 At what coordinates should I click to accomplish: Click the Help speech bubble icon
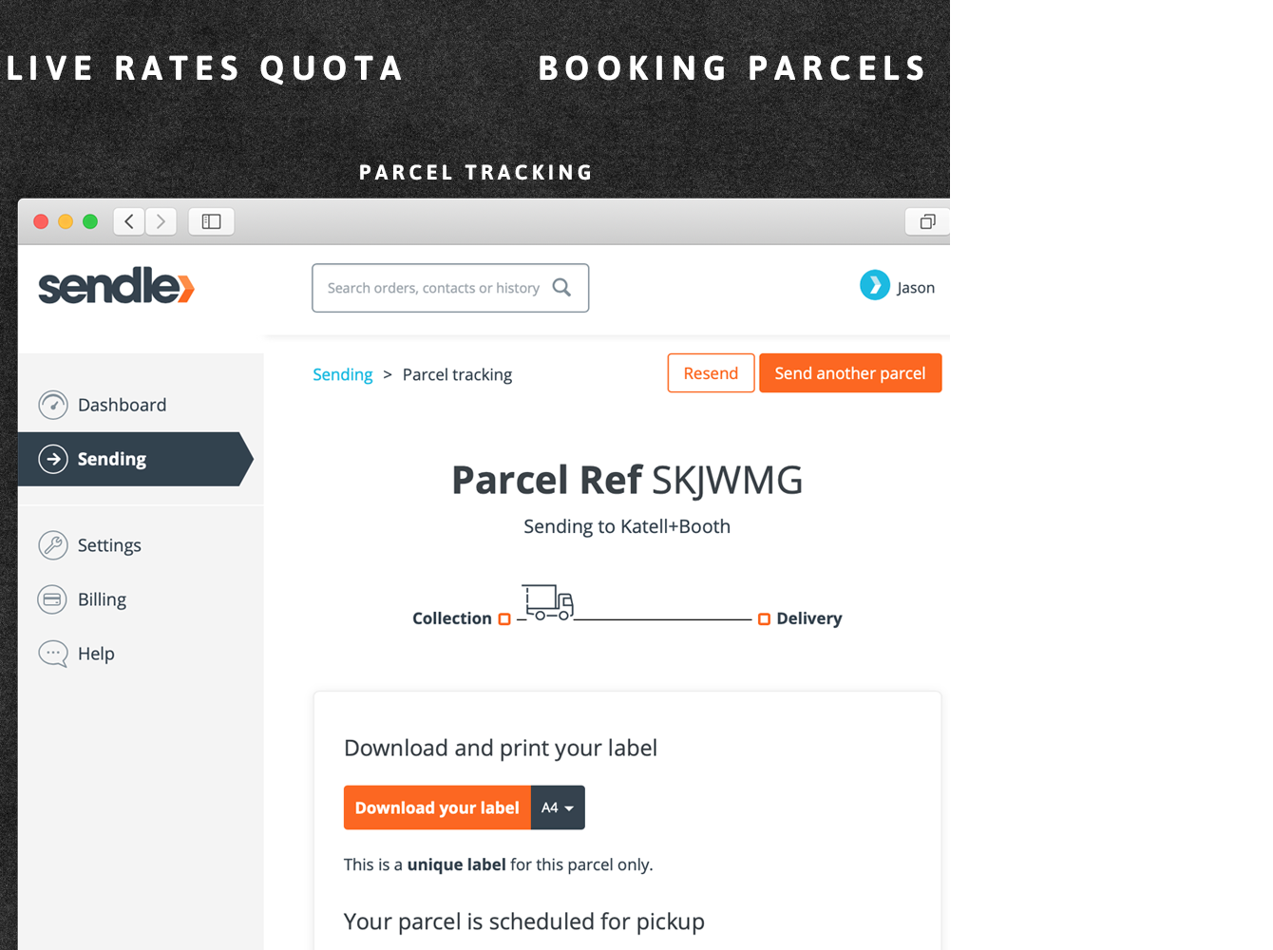[53, 654]
